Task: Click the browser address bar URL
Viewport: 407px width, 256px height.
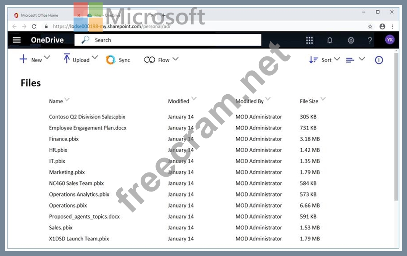Action: tap(112, 26)
